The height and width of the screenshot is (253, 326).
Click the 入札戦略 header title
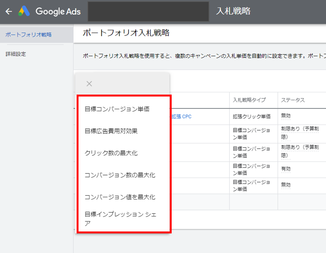coord(233,11)
